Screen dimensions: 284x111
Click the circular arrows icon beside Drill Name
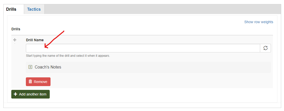(265, 48)
